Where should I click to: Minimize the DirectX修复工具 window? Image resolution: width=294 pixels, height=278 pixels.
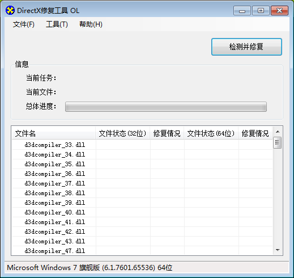(x=242, y=11)
